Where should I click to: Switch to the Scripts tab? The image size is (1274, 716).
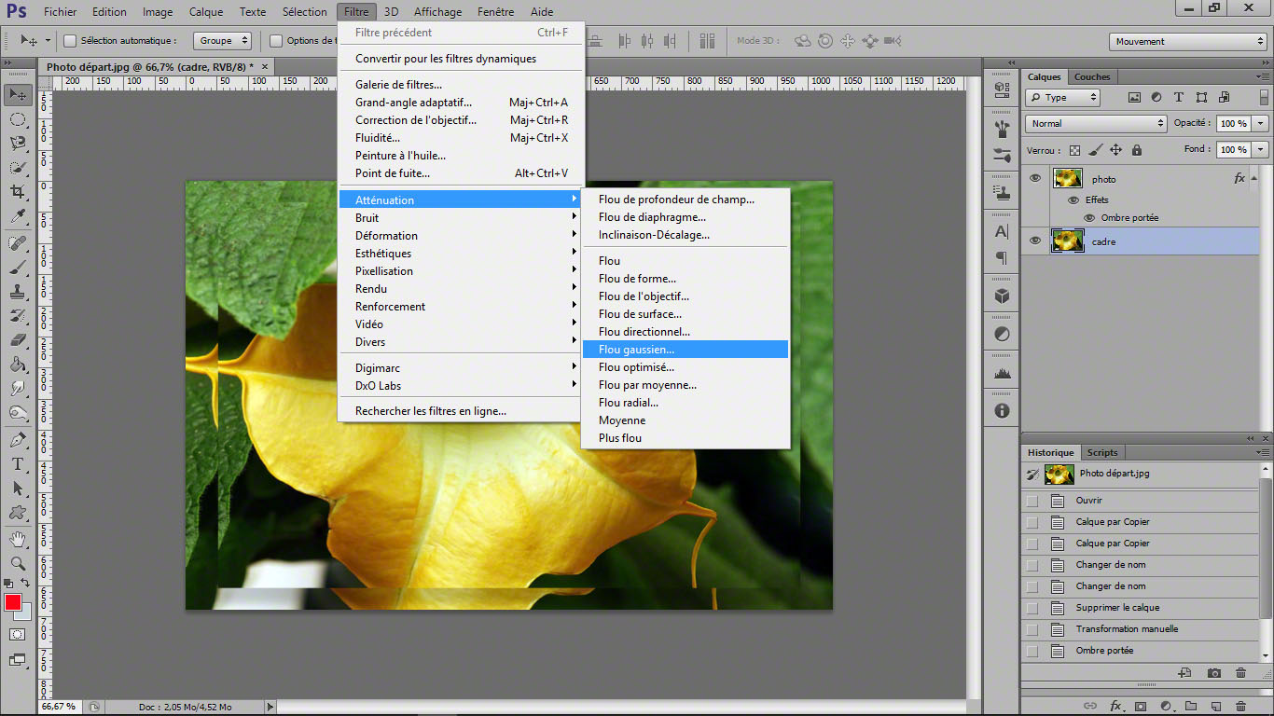tap(1102, 452)
